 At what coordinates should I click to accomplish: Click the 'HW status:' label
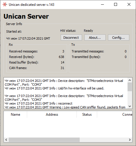point(68,31)
